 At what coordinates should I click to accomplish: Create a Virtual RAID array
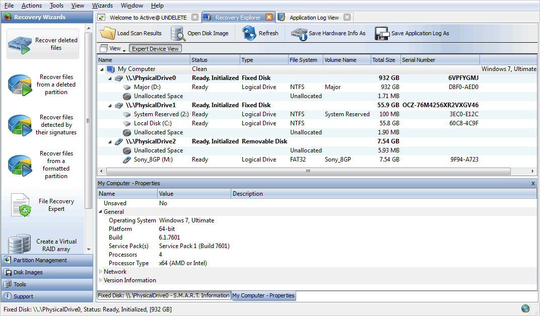(42, 244)
